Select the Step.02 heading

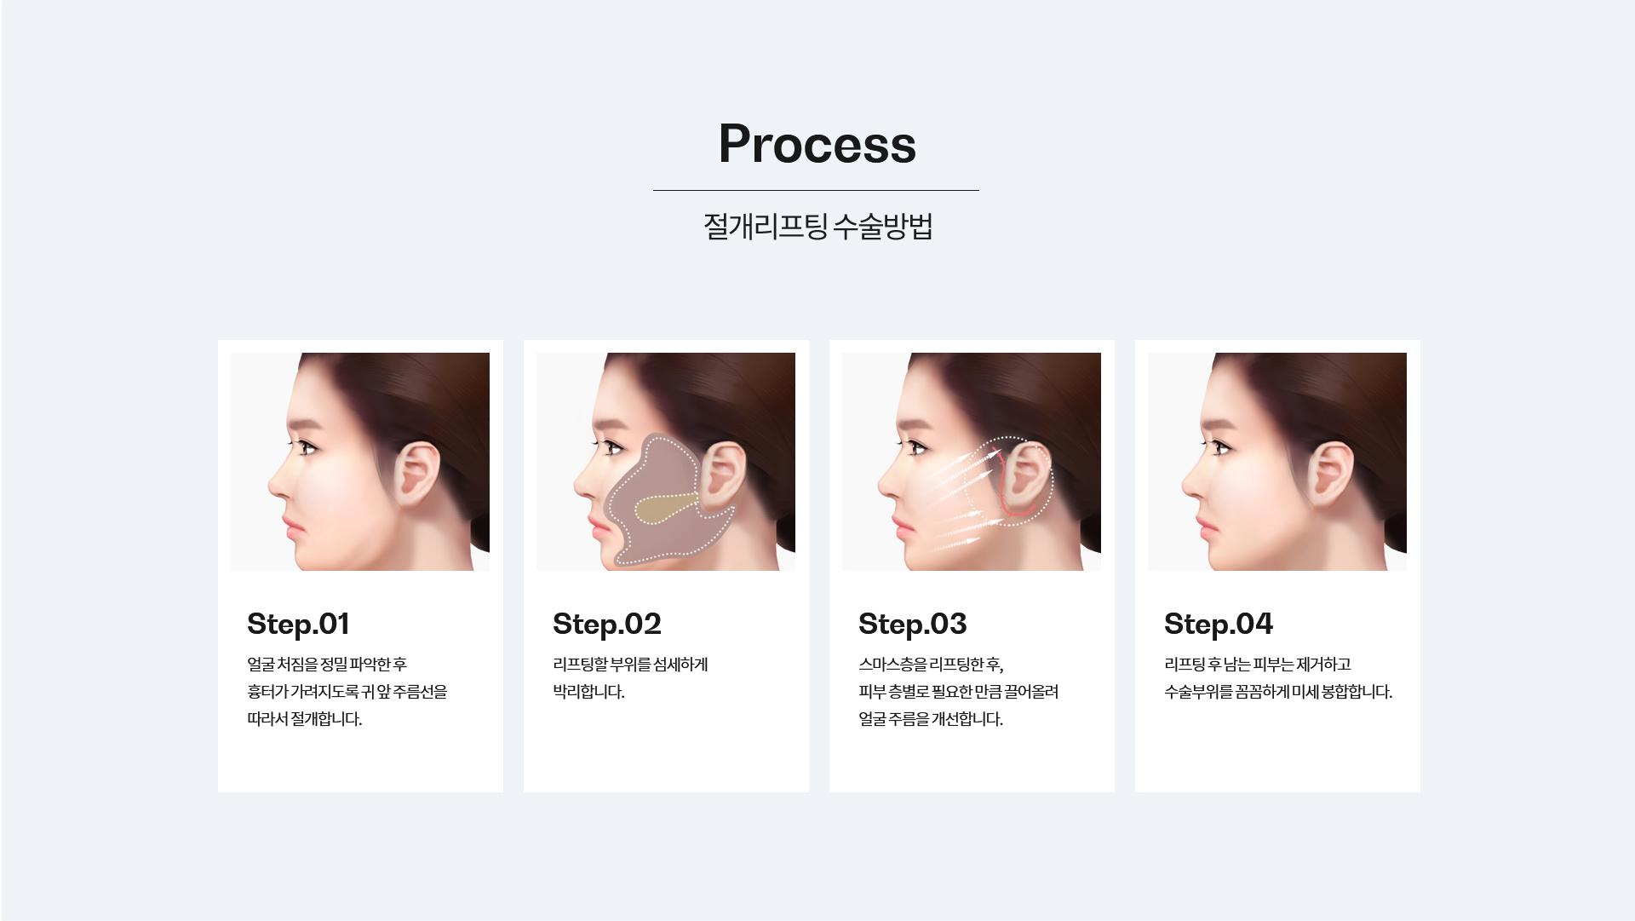pos(607,625)
